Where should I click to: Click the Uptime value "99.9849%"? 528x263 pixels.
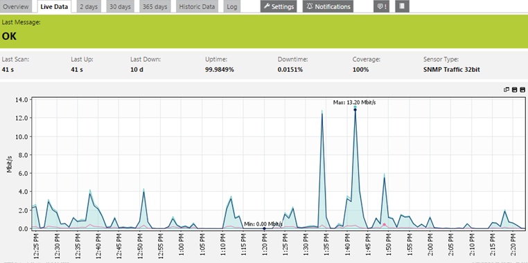click(219, 70)
